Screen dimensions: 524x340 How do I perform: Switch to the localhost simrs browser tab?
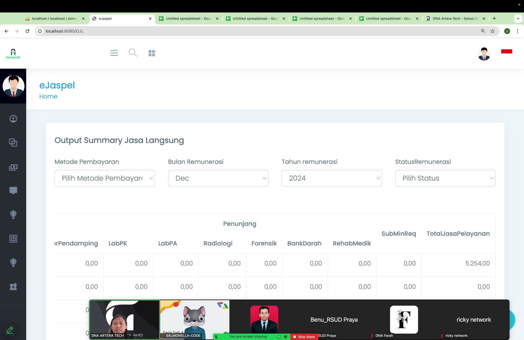[54, 19]
